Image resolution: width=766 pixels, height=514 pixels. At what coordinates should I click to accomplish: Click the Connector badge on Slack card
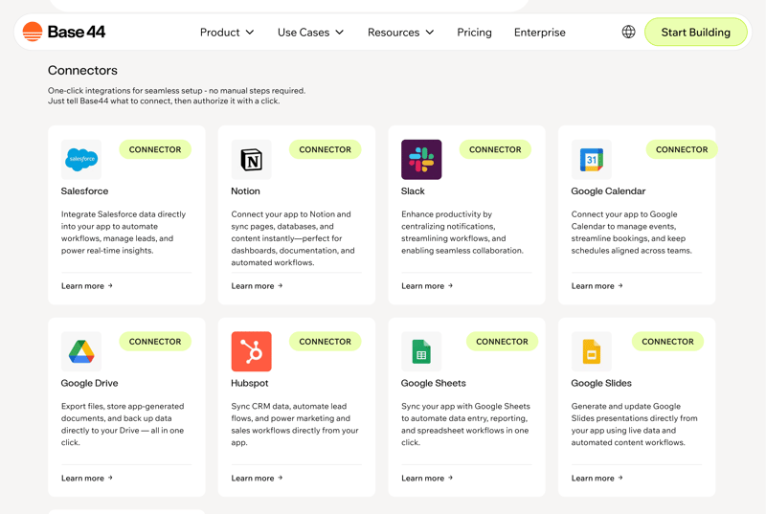(495, 149)
